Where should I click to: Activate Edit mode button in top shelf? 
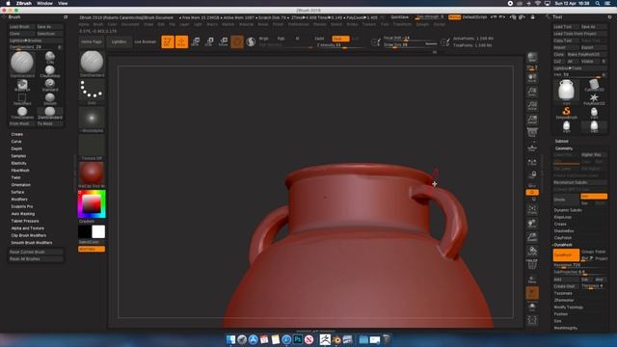168,41
